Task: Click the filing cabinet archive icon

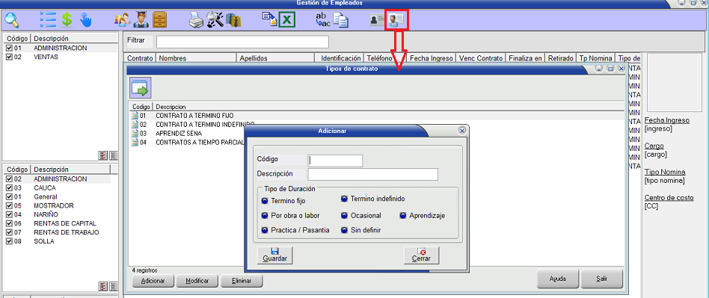Action: [x=159, y=20]
